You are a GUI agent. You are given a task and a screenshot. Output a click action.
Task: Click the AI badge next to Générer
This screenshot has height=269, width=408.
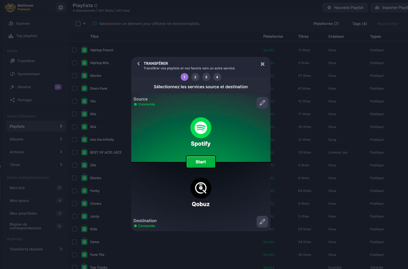tap(58, 87)
